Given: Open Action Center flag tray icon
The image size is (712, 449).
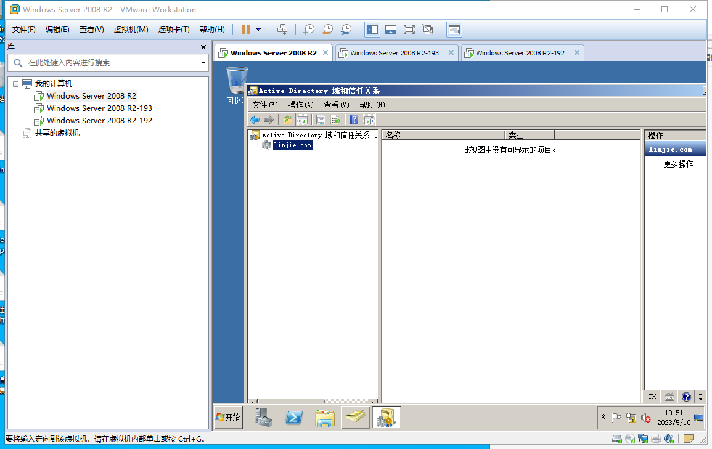Looking at the screenshot, I should [616, 418].
